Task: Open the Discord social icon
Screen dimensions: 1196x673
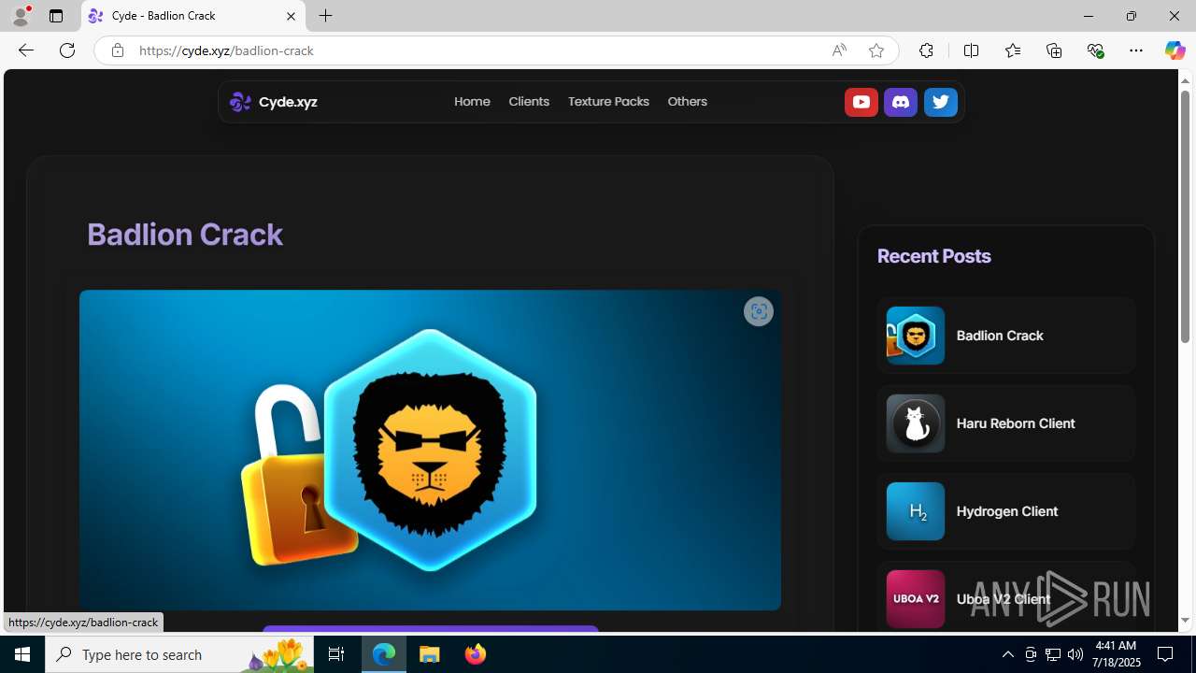Action: coord(901,102)
